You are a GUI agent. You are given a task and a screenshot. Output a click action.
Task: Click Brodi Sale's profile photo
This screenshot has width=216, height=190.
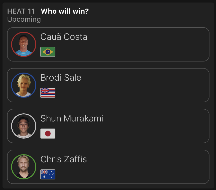tap(24, 85)
